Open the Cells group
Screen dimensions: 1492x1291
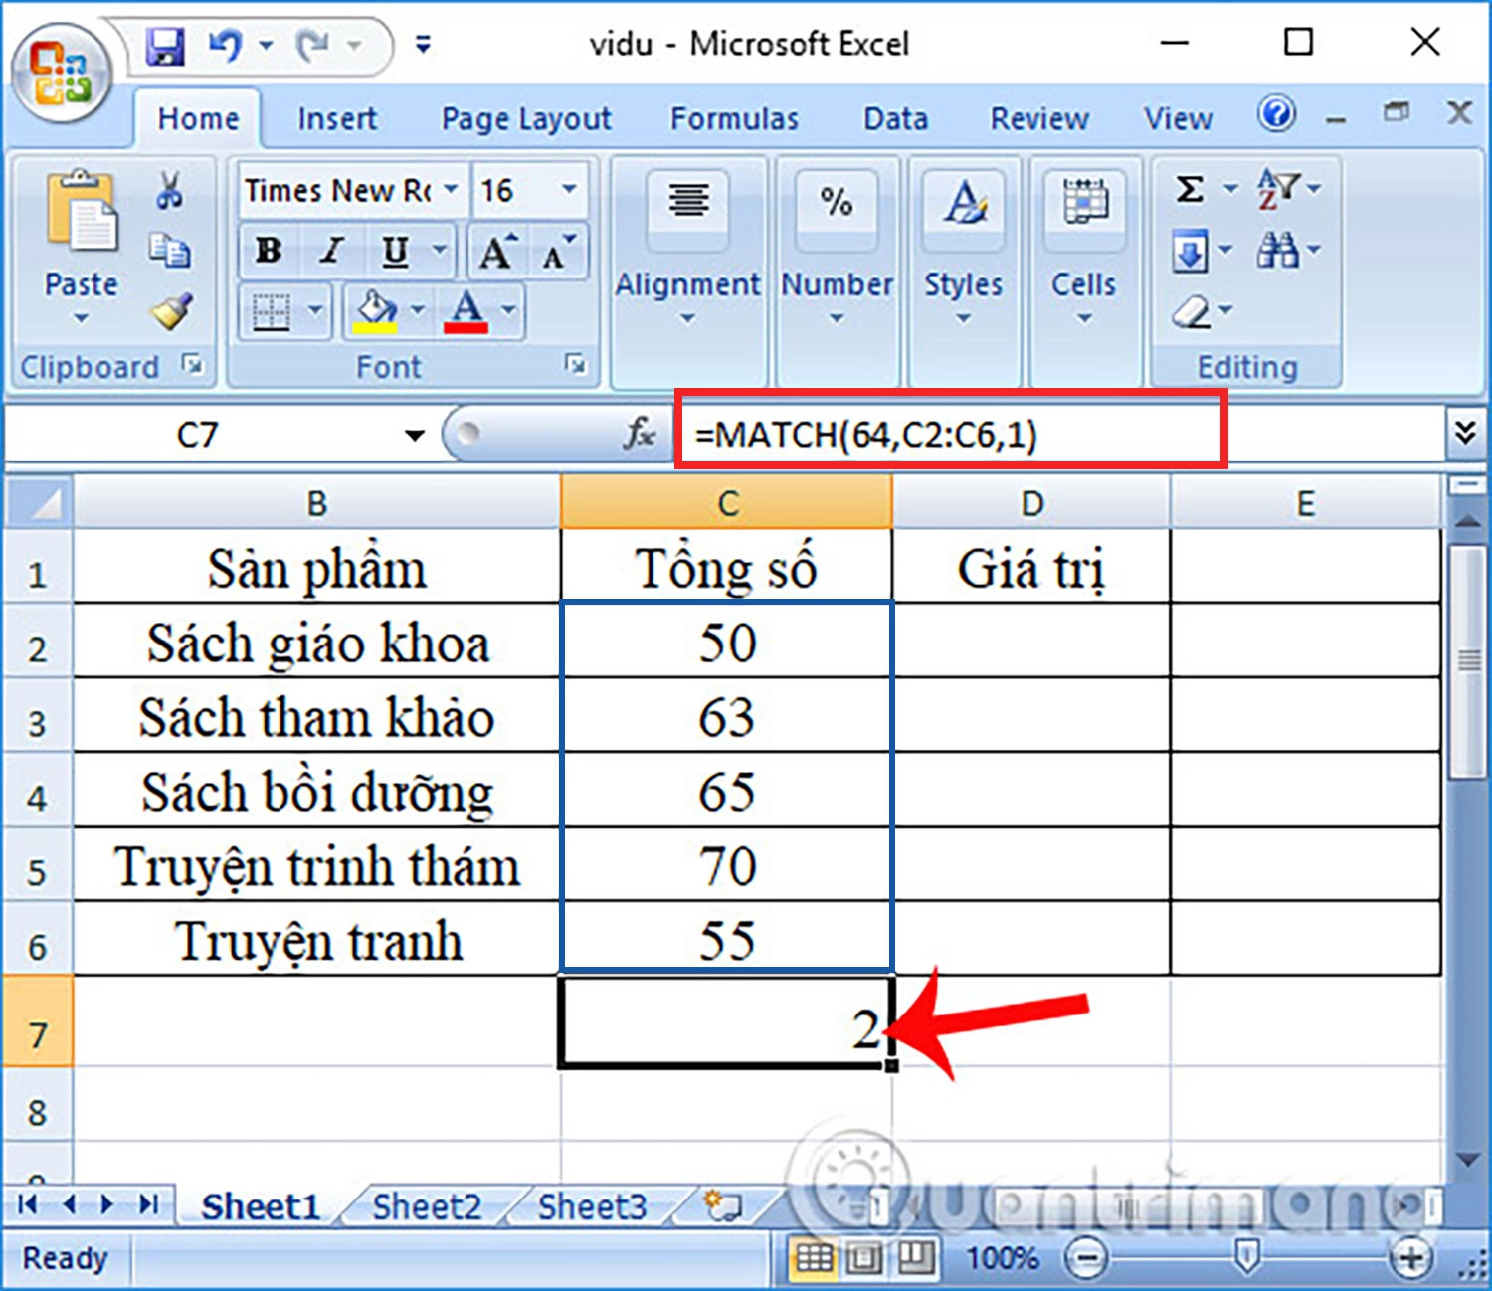(1083, 269)
